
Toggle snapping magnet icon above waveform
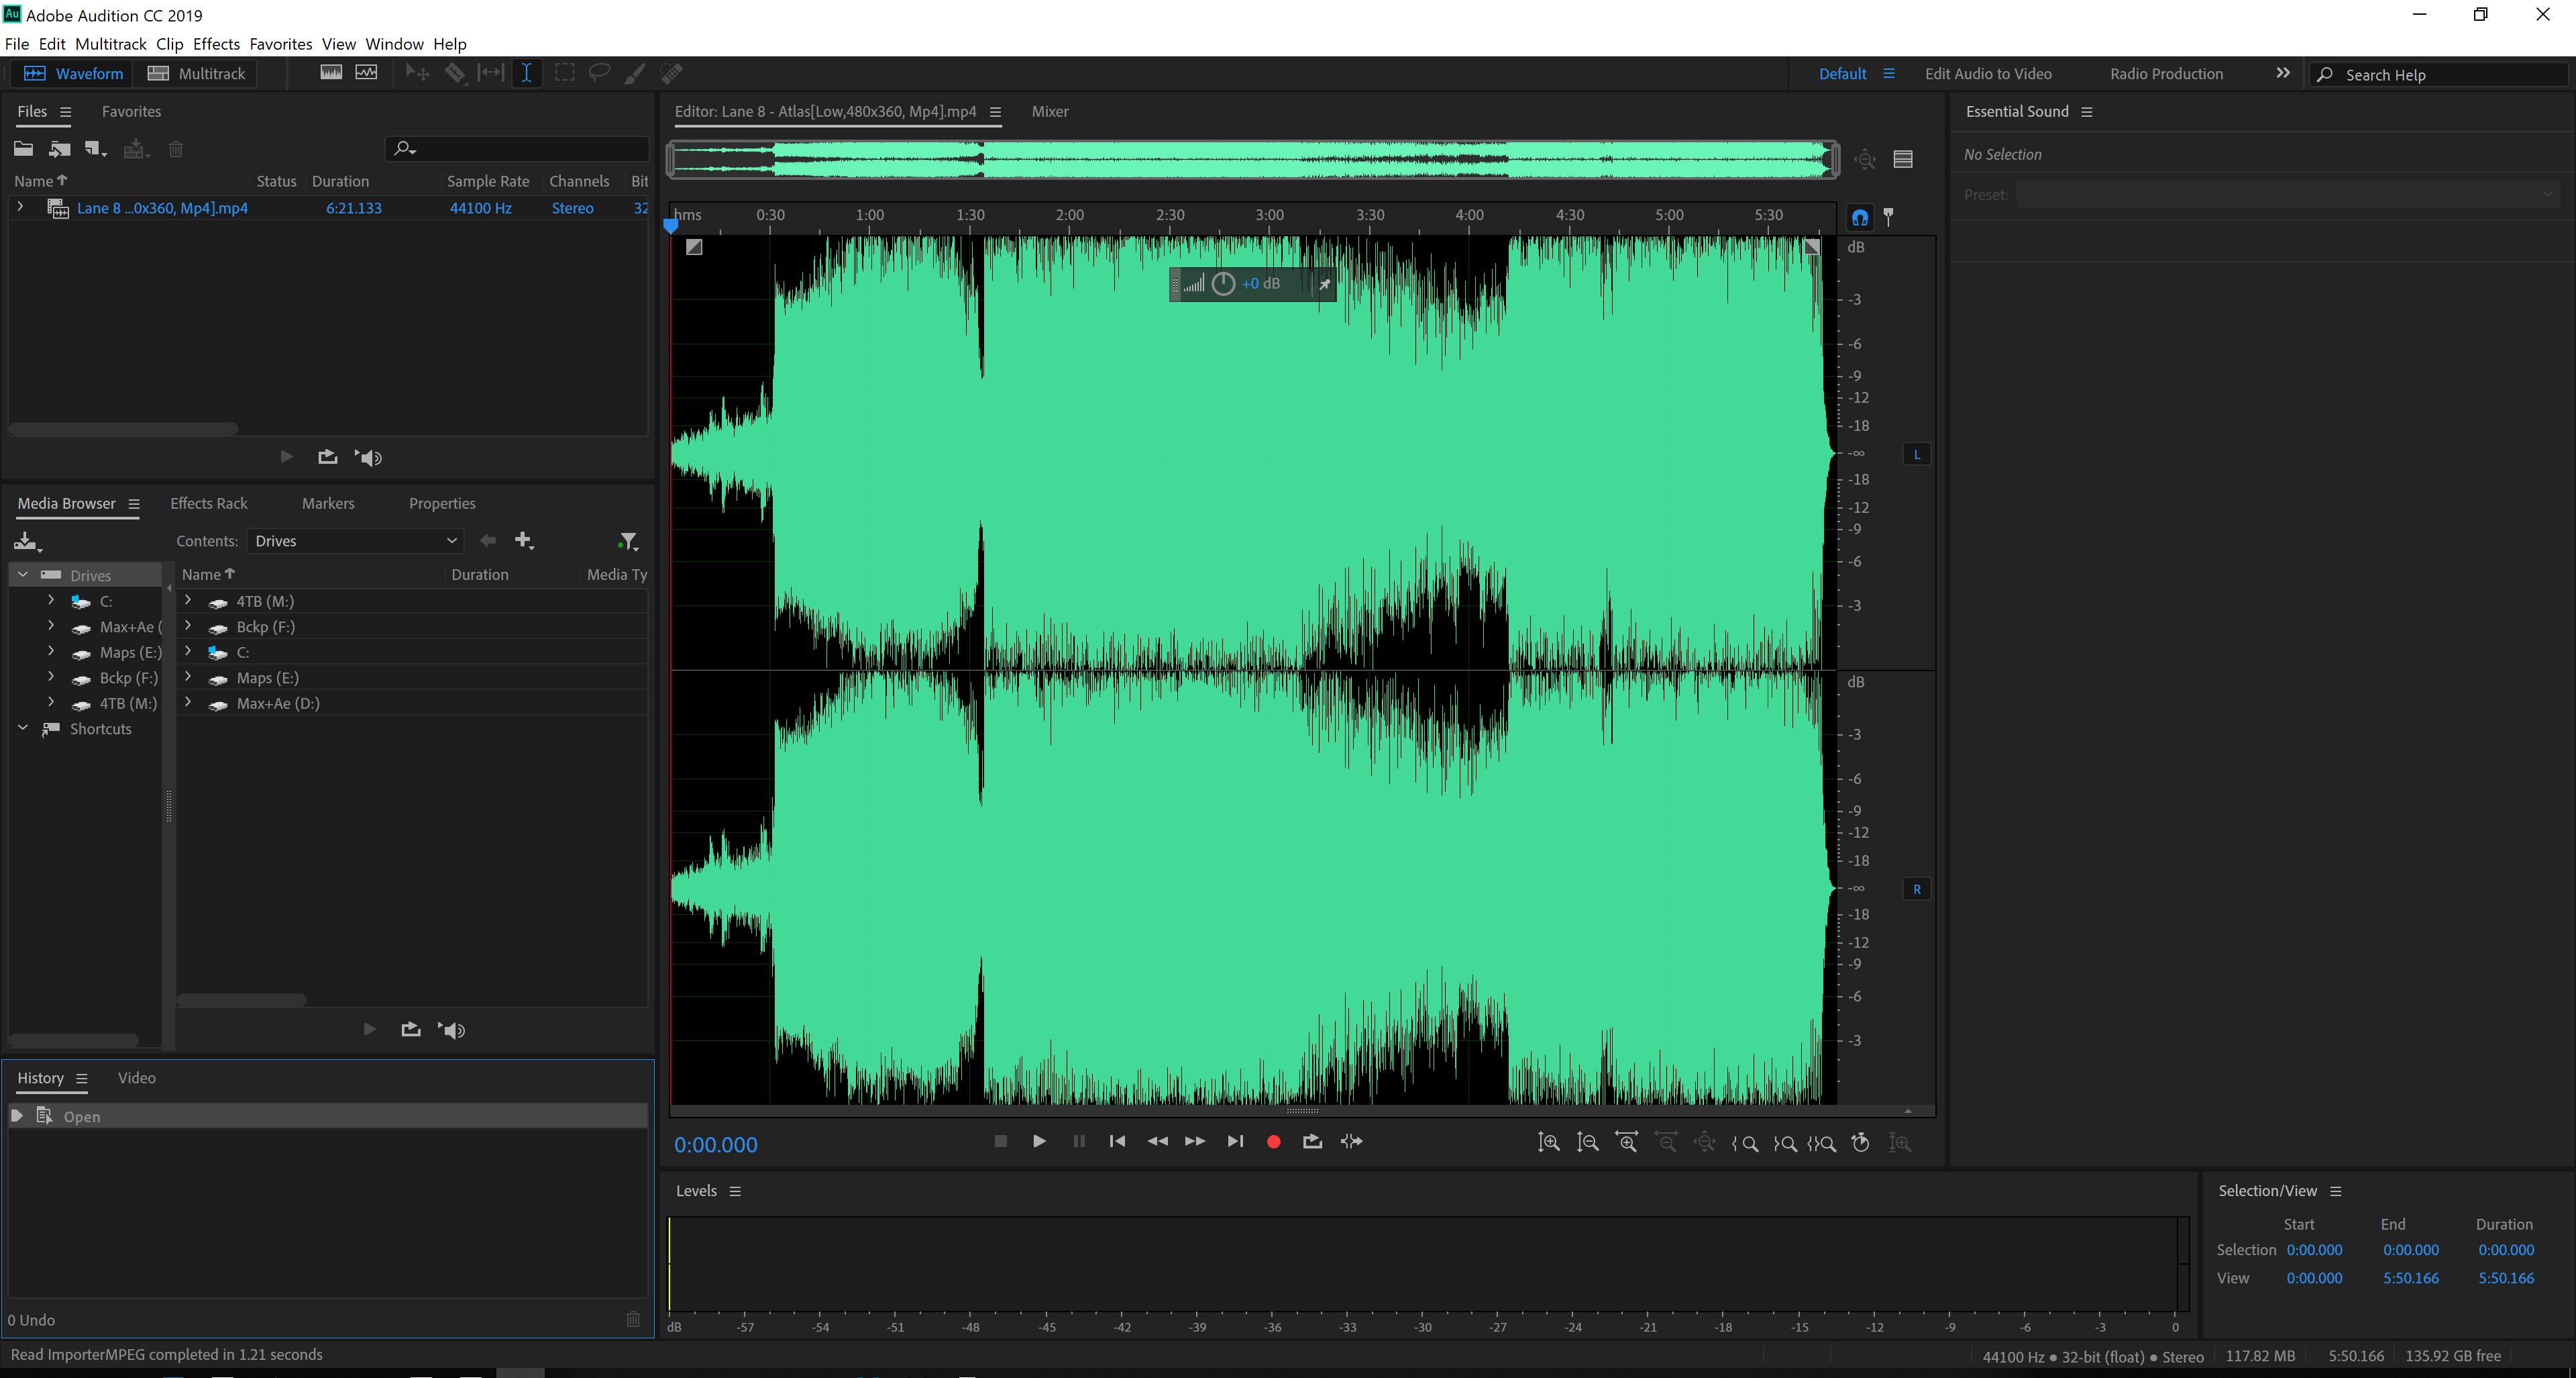tap(1859, 216)
